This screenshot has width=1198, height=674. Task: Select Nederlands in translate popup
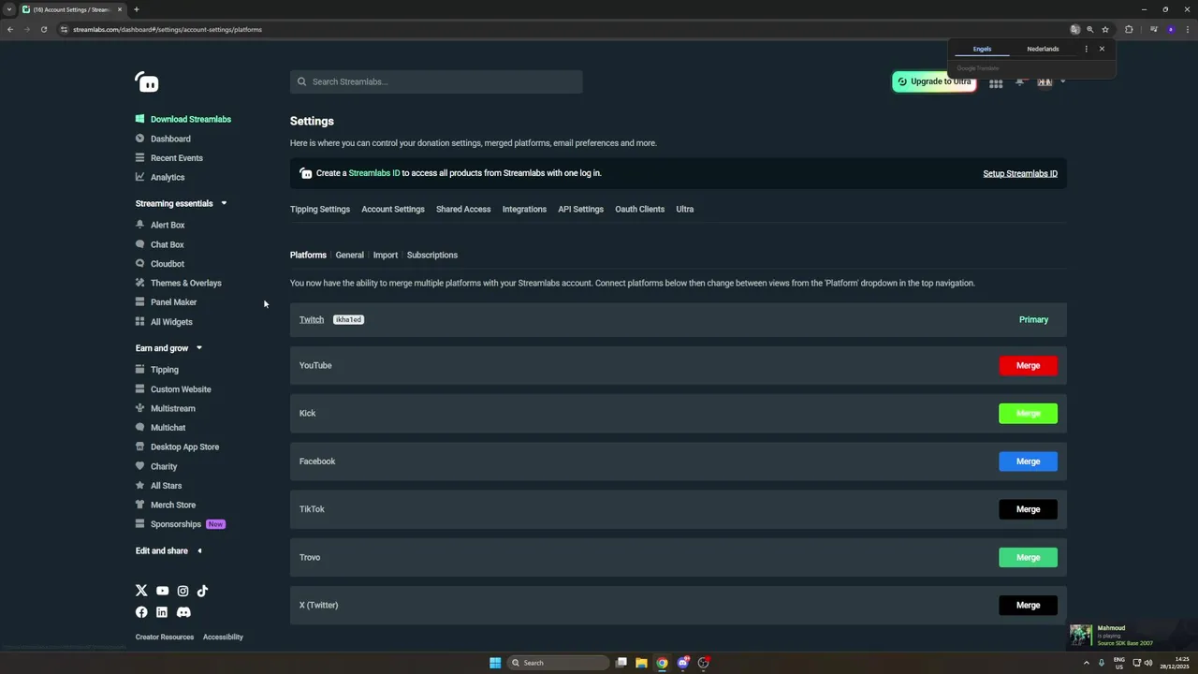coord(1043,49)
